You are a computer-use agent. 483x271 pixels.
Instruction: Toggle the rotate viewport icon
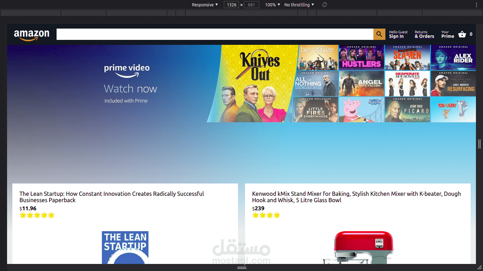pyautogui.click(x=325, y=5)
